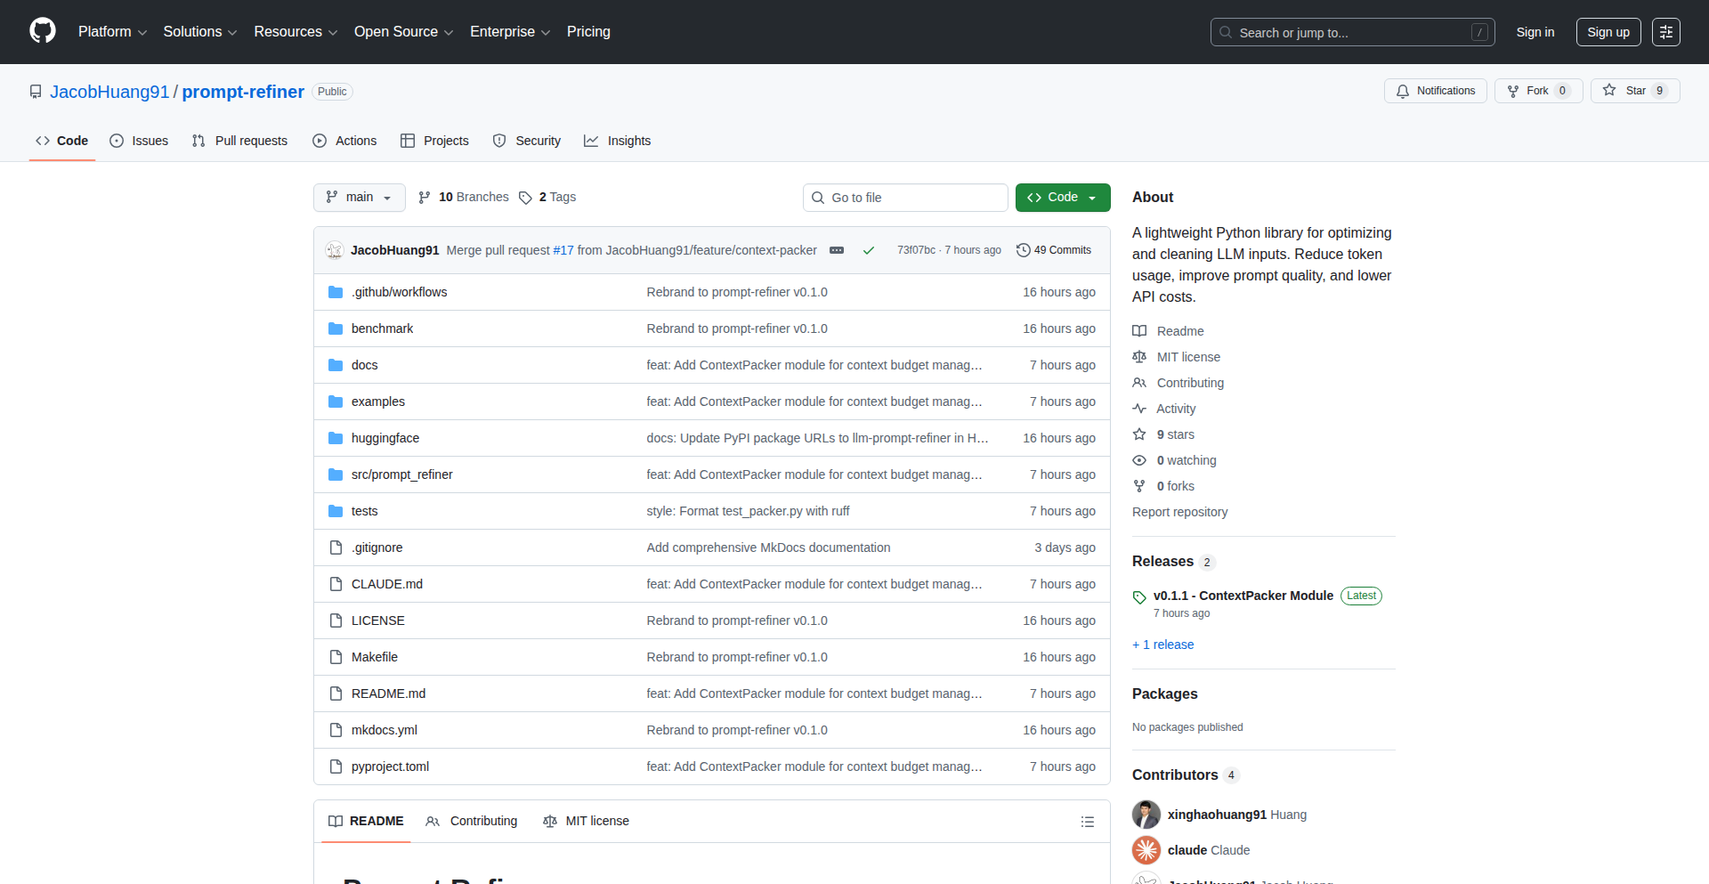Open the README outline list icon
Image resolution: width=1709 pixels, height=884 pixels.
click(x=1087, y=822)
